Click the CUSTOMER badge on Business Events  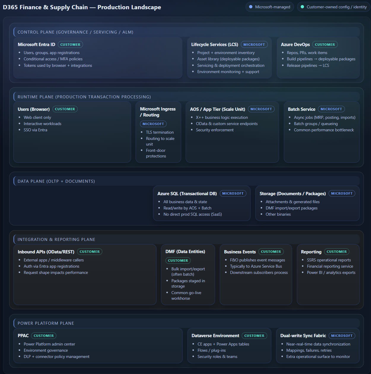click(x=271, y=252)
